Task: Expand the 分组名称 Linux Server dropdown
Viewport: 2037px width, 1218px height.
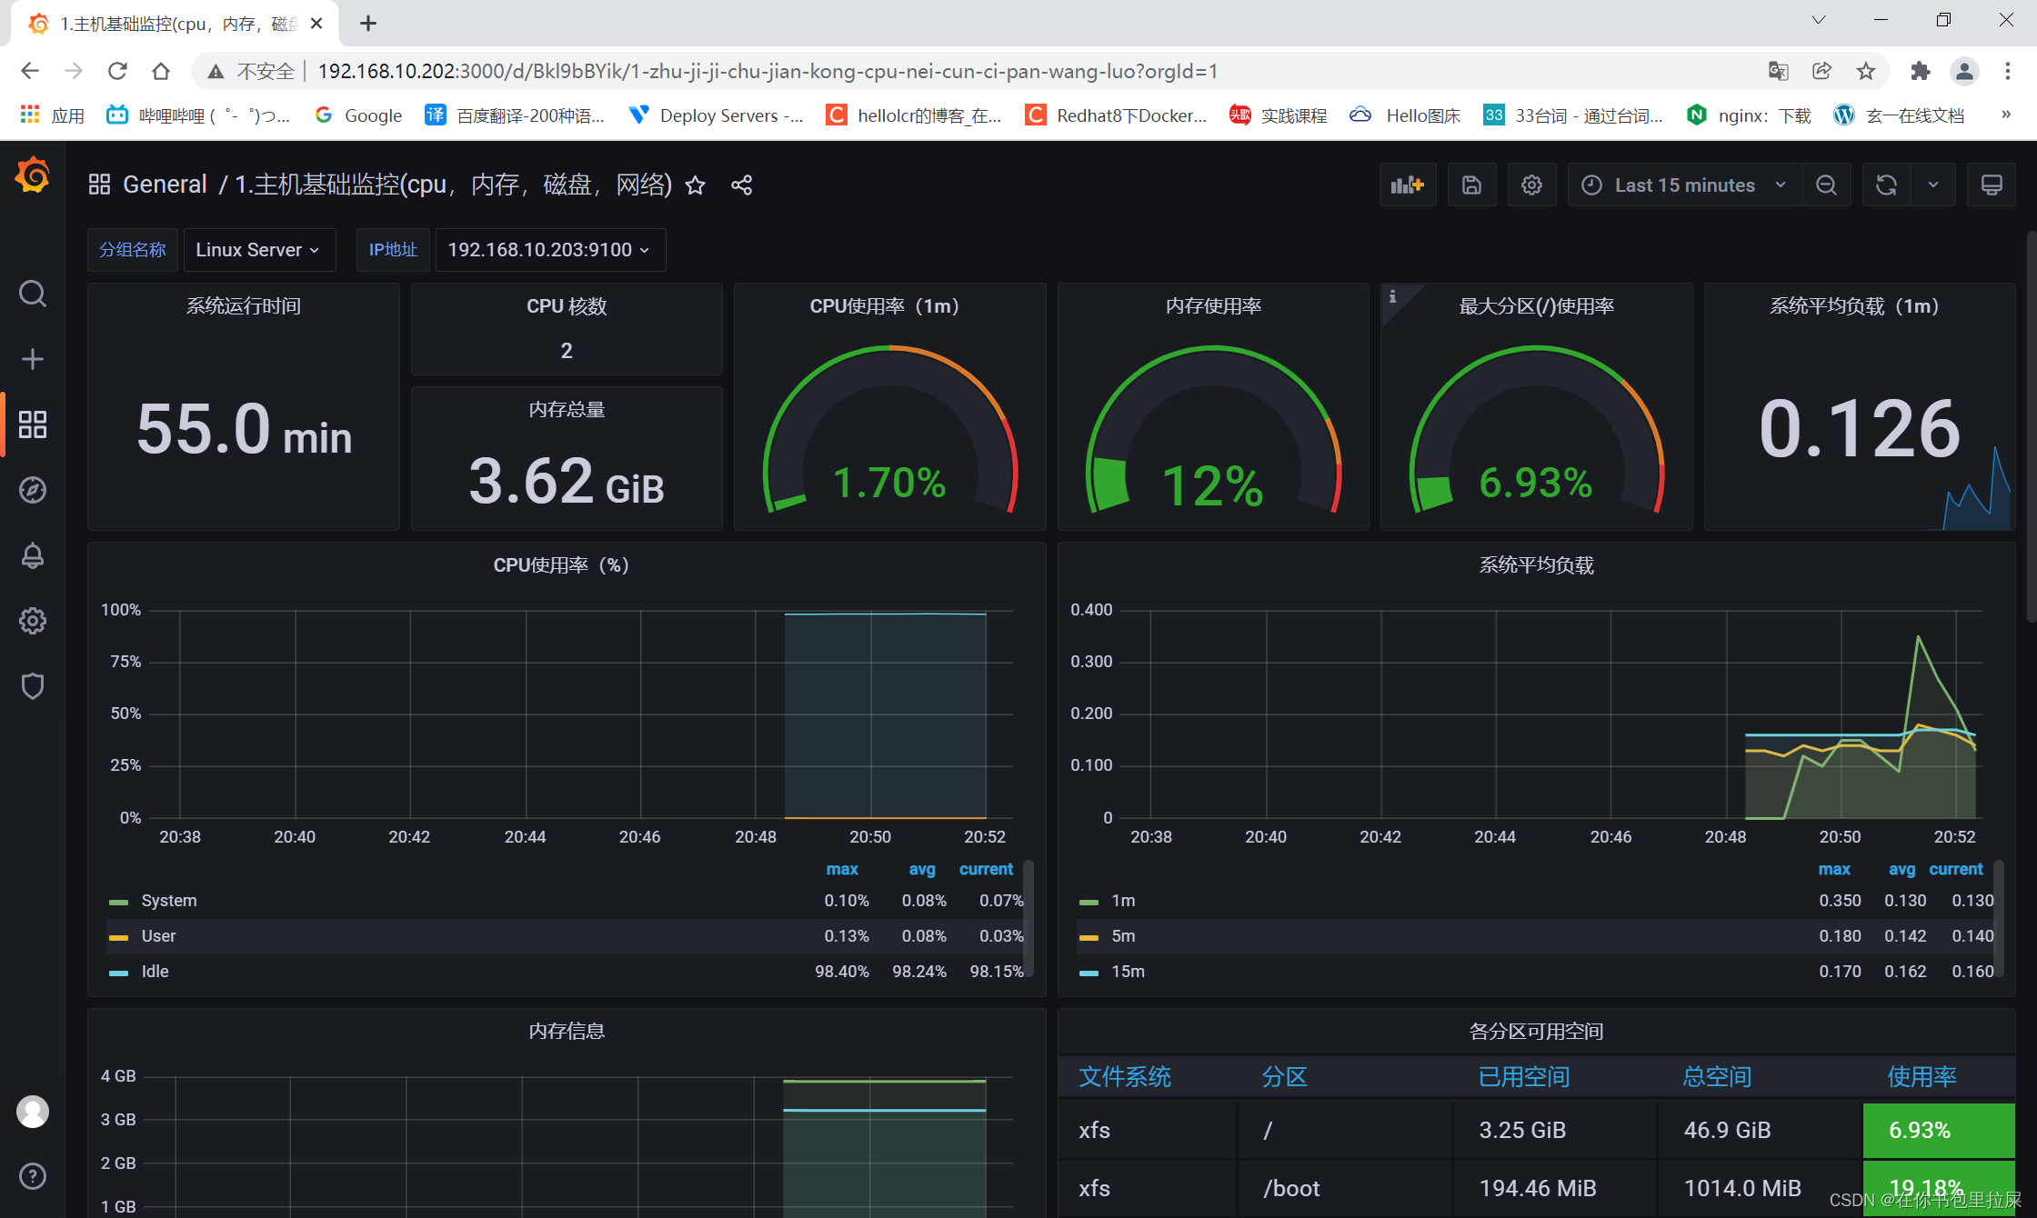Action: click(x=254, y=249)
